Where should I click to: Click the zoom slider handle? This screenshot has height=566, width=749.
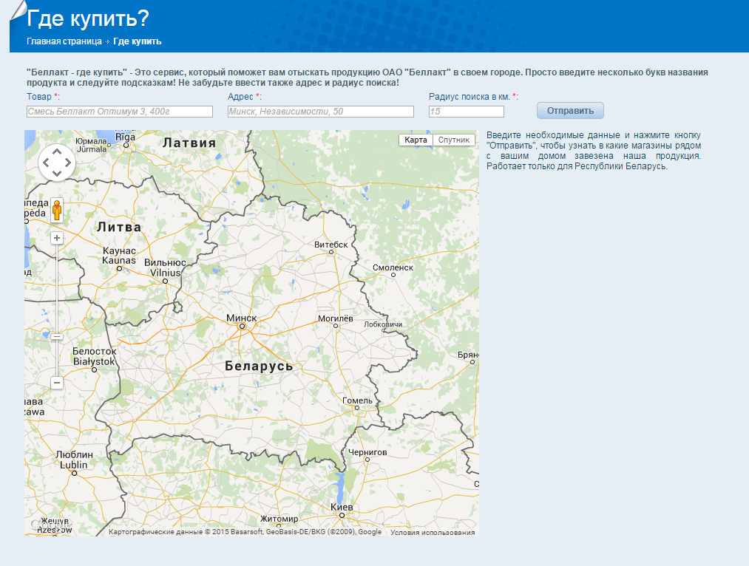coord(57,337)
